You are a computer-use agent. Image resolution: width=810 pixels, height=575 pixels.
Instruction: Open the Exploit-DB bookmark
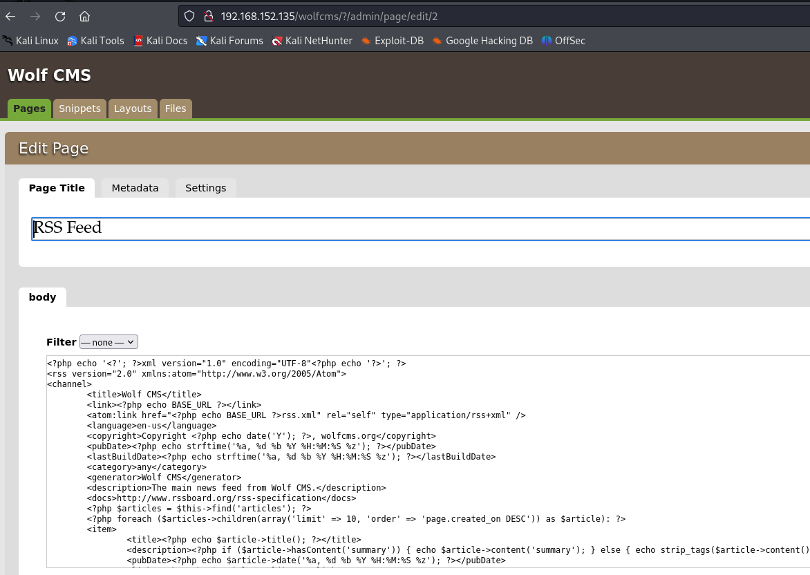click(392, 41)
